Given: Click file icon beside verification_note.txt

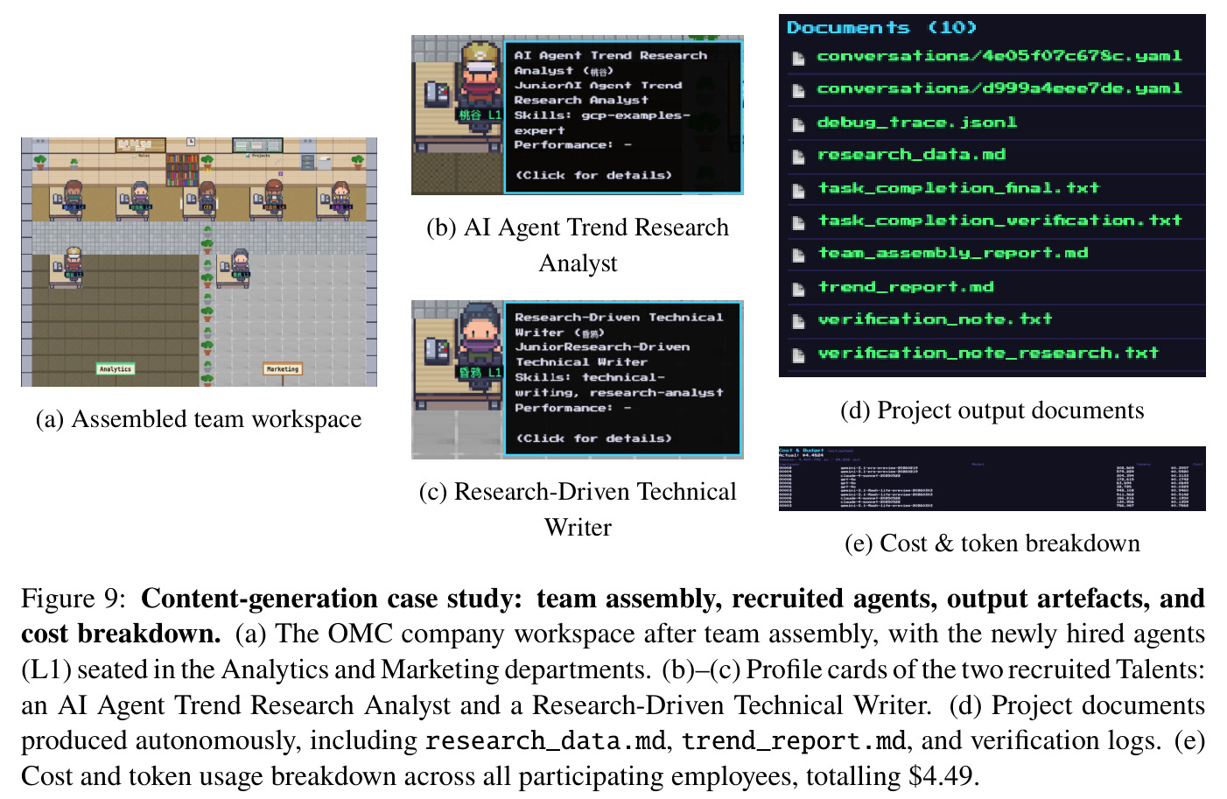Looking at the screenshot, I should click(x=798, y=321).
